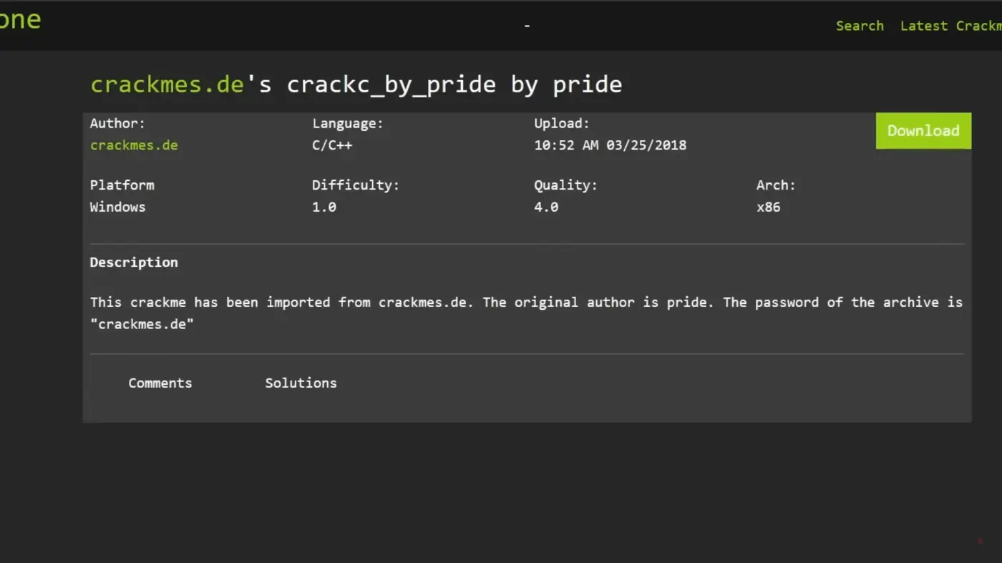Click the green site logo in header

20,20
